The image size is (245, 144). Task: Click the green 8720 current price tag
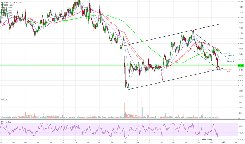coord(241,66)
